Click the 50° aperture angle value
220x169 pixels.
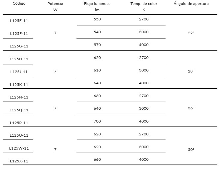(x=191, y=150)
